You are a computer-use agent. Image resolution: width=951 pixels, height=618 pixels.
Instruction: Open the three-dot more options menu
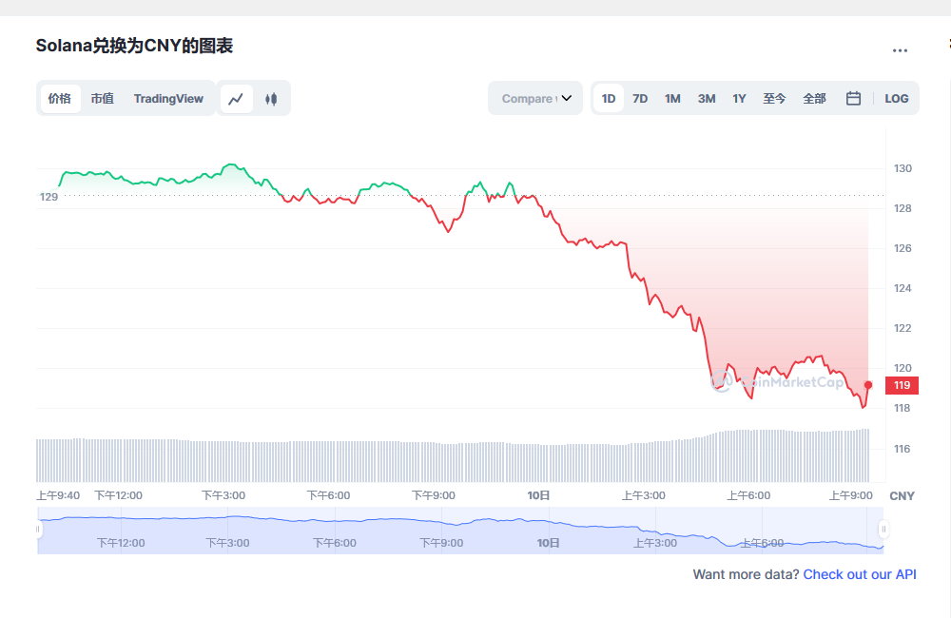(900, 49)
